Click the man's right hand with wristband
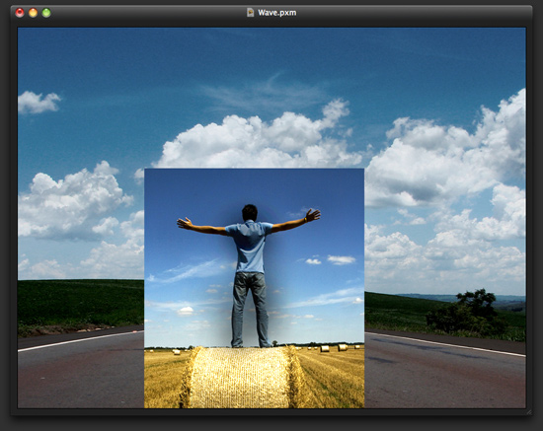 pyautogui.click(x=312, y=215)
